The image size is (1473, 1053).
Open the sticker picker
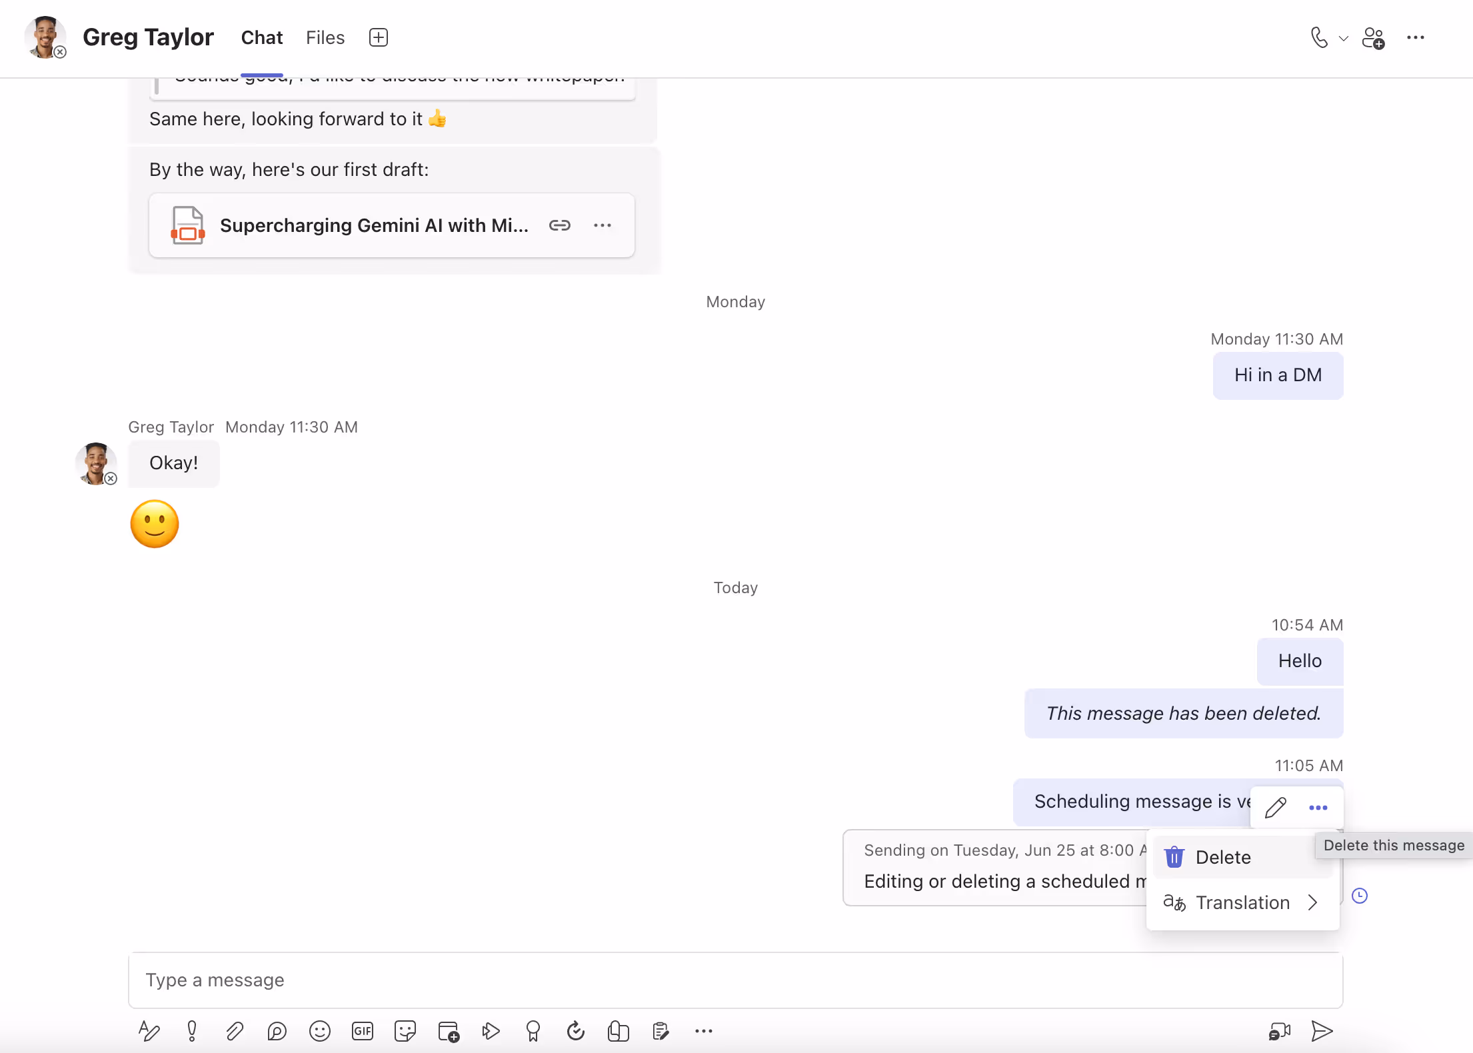click(405, 1031)
